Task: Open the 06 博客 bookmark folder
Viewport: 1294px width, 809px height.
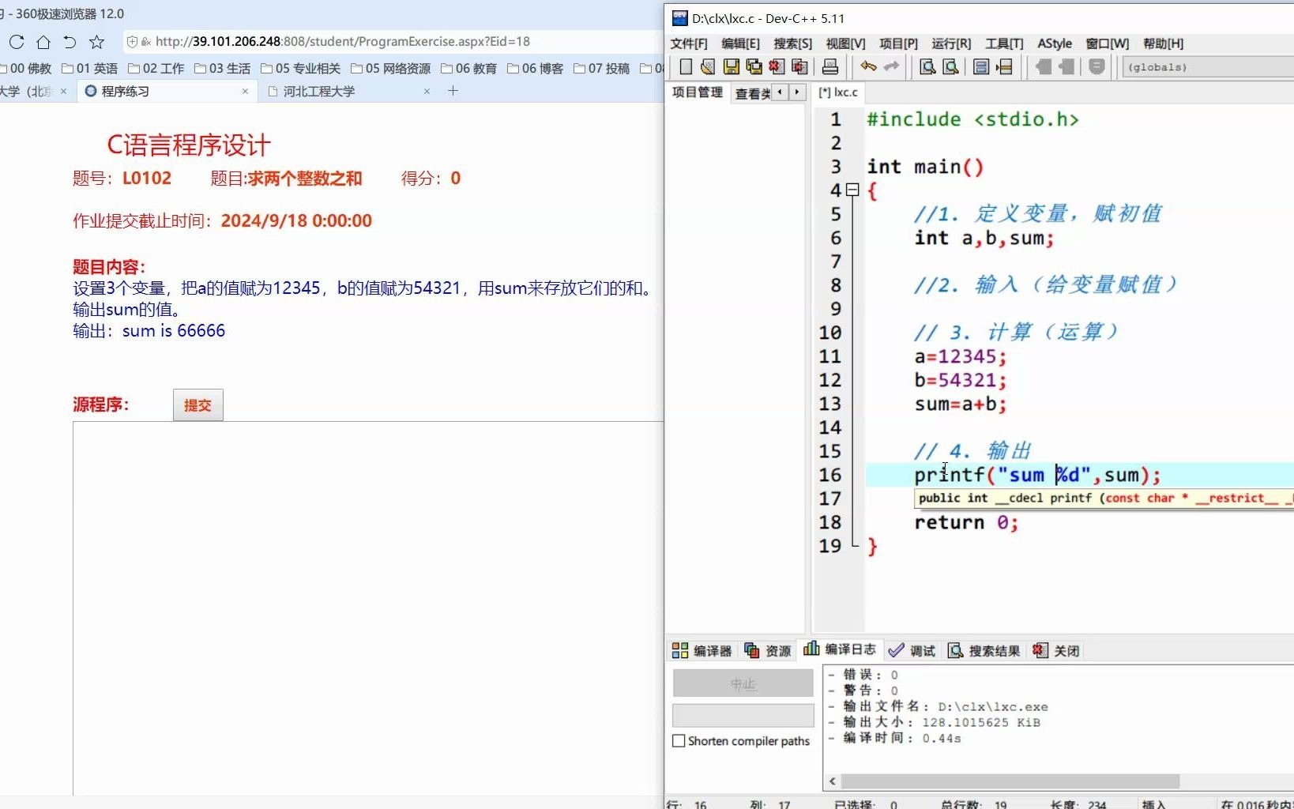Action: (x=535, y=69)
